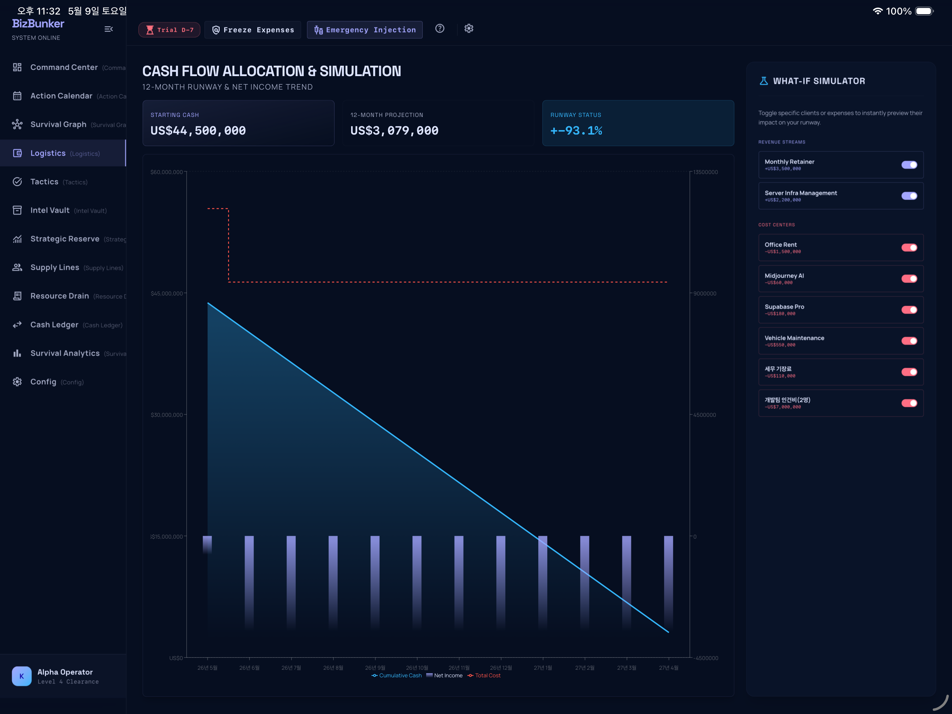Collapse the sidebar with the menu icon
This screenshot has width=952, height=714.
point(109,29)
